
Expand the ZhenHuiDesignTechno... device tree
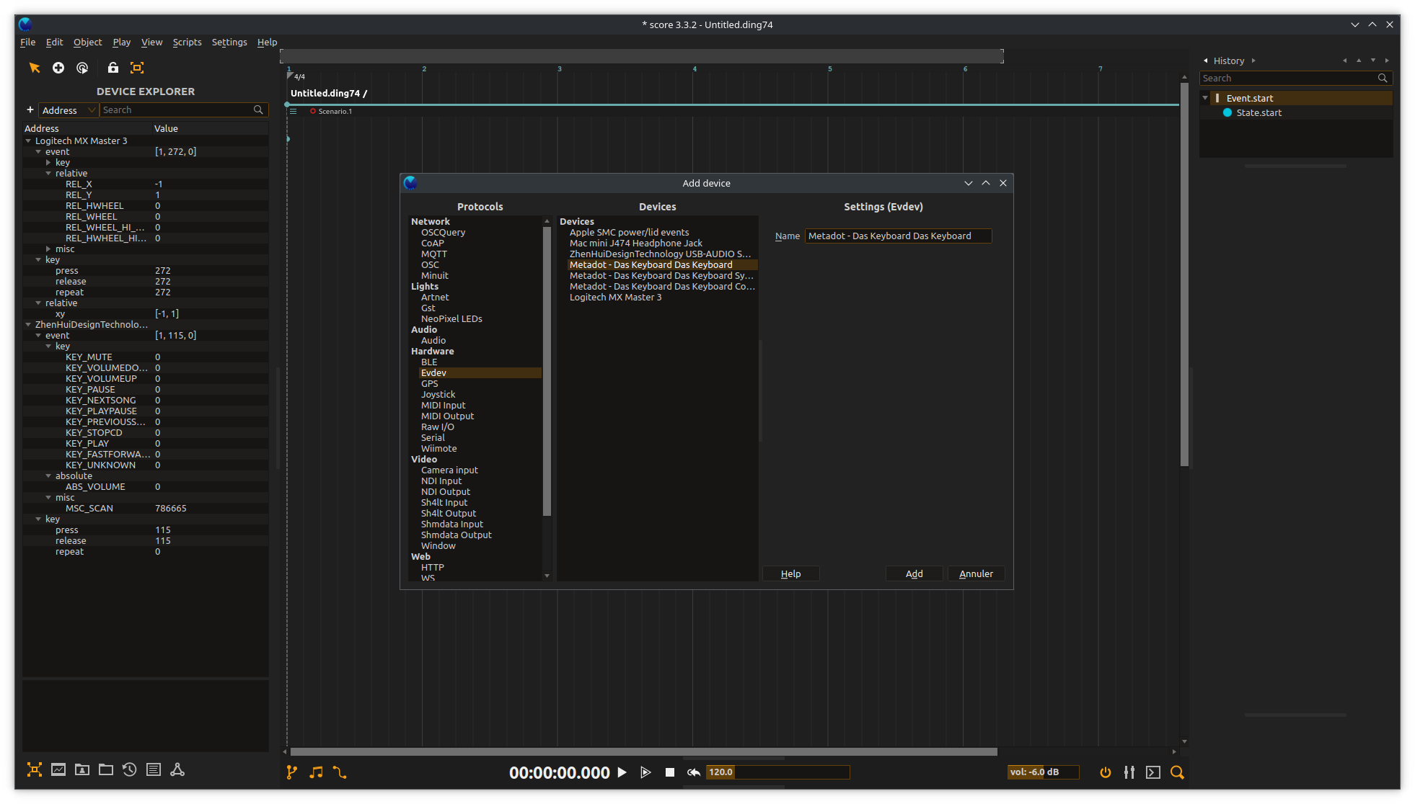(x=26, y=324)
